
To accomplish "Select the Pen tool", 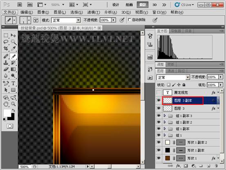I will 6,83.
